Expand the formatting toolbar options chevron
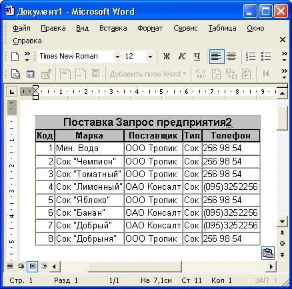This screenshot has height=289, width=292. pyautogui.click(x=284, y=57)
